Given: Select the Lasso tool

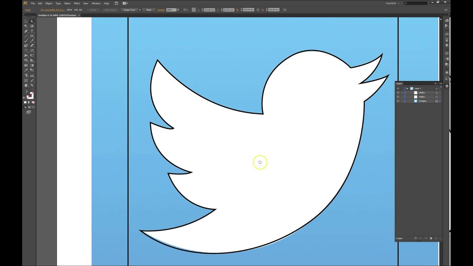Looking at the screenshot, I should tap(32, 26).
